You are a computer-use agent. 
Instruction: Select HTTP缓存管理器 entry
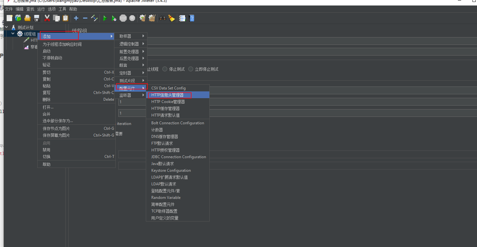178,108
